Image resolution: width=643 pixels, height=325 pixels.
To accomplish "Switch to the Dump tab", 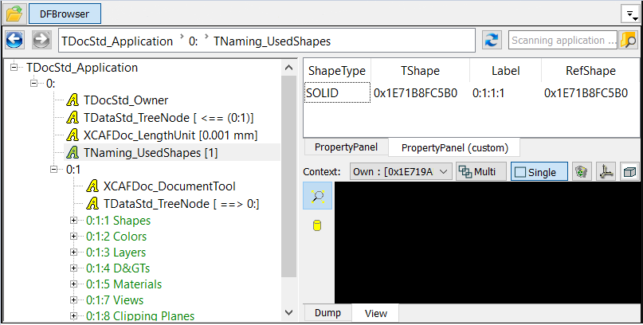I will click(x=327, y=313).
